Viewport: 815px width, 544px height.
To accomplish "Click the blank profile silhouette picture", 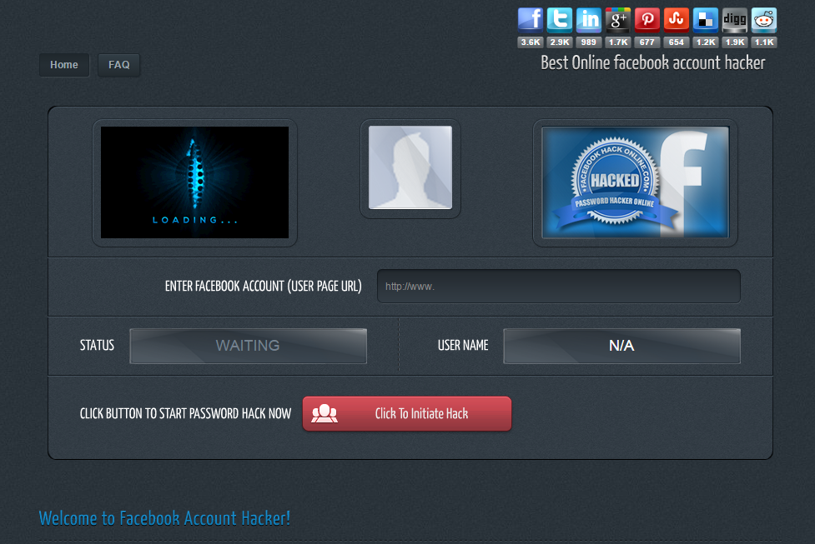I will (410, 167).
